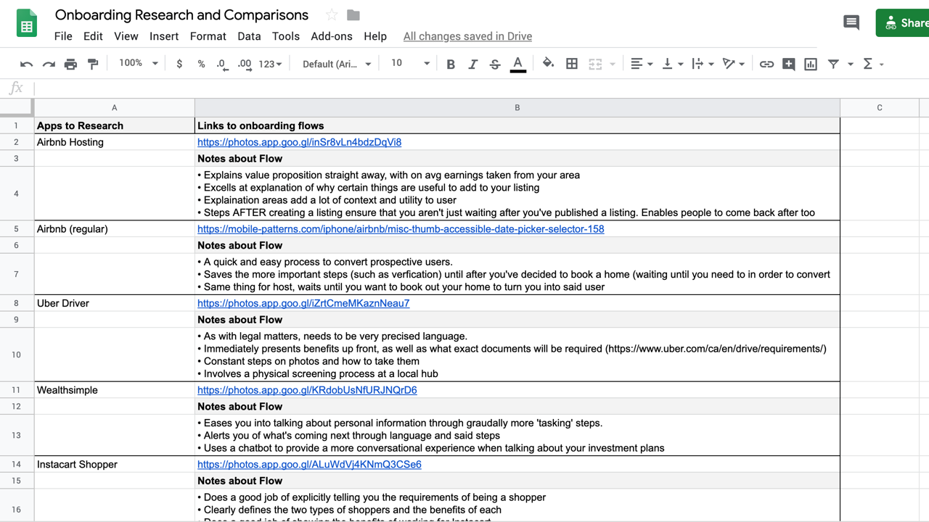This screenshot has height=522, width=929.
Task: Open the Edit menu
Action: point(93,36)
